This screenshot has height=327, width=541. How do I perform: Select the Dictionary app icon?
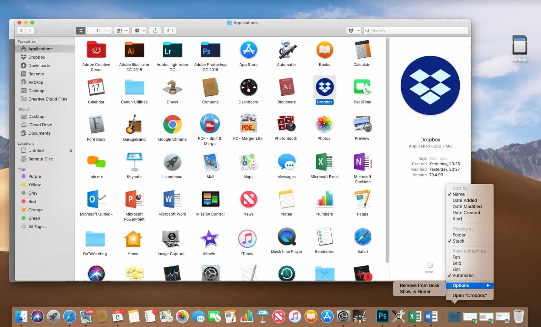coord(286,87)
